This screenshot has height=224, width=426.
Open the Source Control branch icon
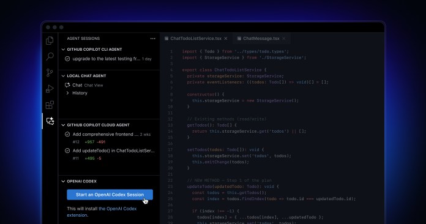pyautogui.click(x=50, y=72)
